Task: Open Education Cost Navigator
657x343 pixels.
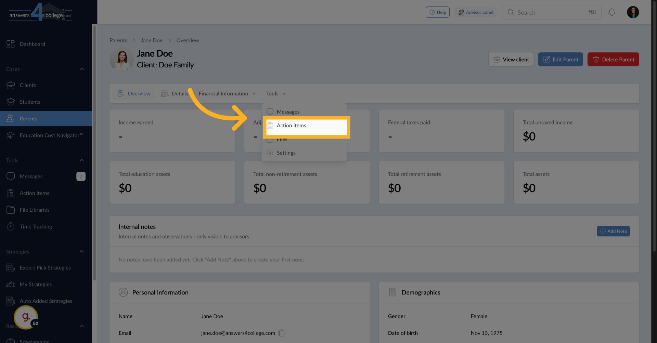Action: pos(51,135)
